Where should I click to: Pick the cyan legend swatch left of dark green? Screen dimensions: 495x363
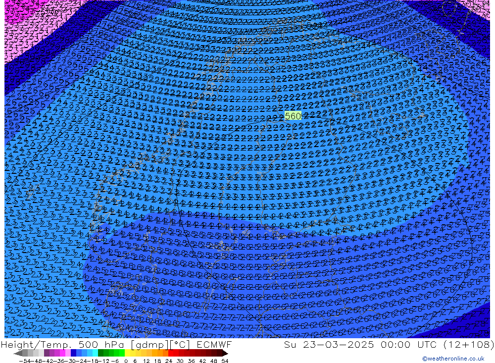click(95, 353)
